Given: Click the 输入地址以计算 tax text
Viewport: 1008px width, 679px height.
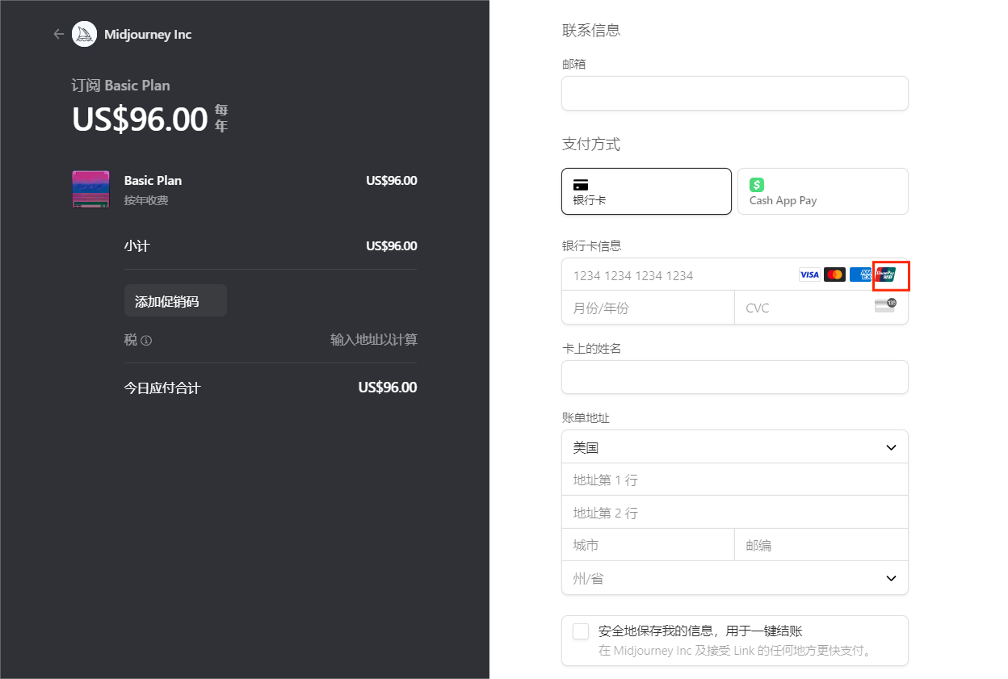Looking at the screenshot, I should tap(374, 340).
